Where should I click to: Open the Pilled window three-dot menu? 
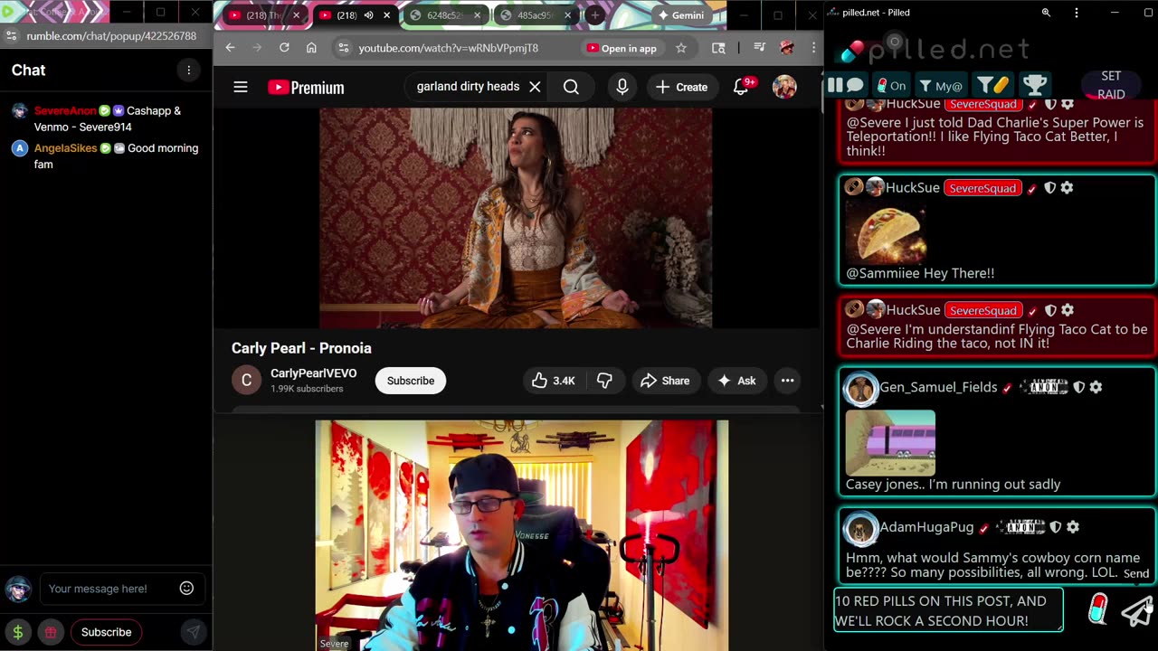pyautogui.click(x=1076, y=13)
